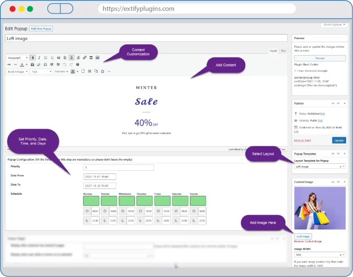The width and height of the screenshot is (353, 277).
Task: Apply italic formatting to text
Action: coord(39,58)
